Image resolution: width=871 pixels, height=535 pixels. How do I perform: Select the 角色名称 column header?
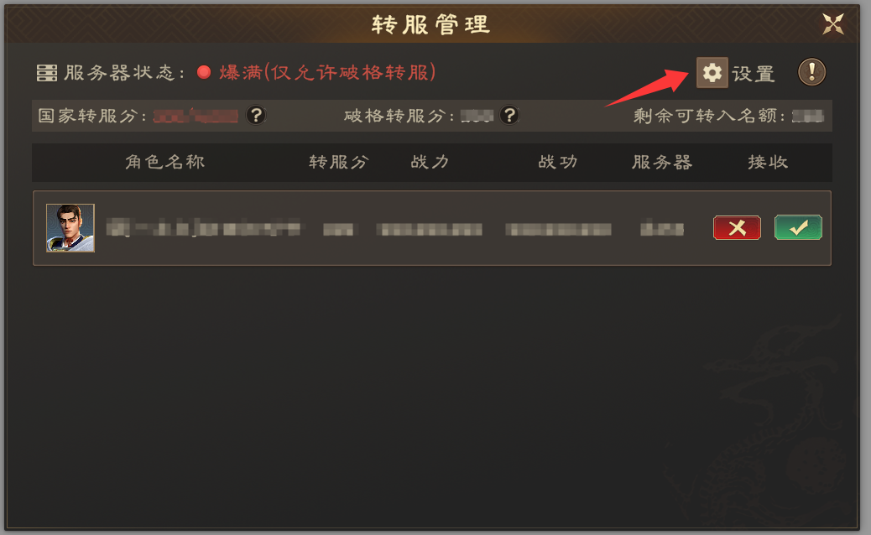click(165, 162)
